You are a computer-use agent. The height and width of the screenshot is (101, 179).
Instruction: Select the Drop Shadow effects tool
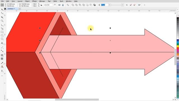(2, 55)
